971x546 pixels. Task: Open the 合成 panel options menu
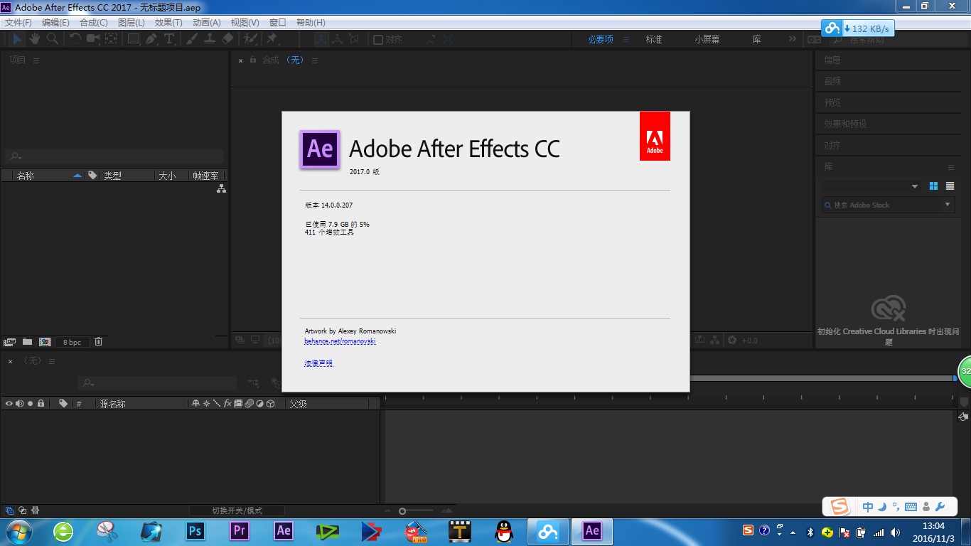[315, 60]
